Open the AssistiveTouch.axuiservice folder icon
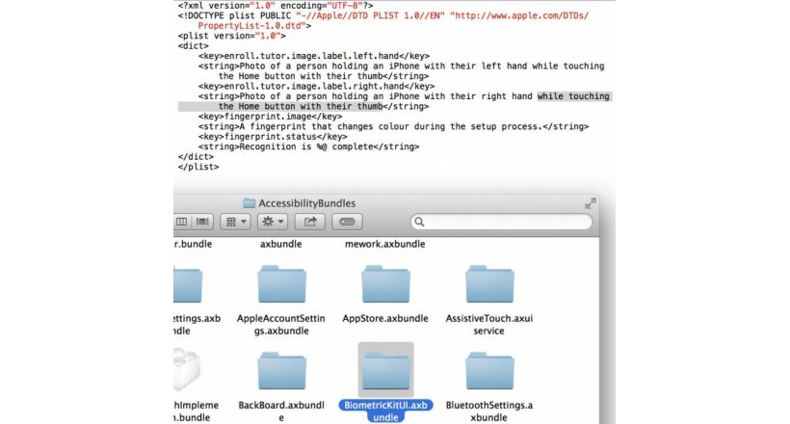This screenshot has width=790, height=424. point(489,285)
